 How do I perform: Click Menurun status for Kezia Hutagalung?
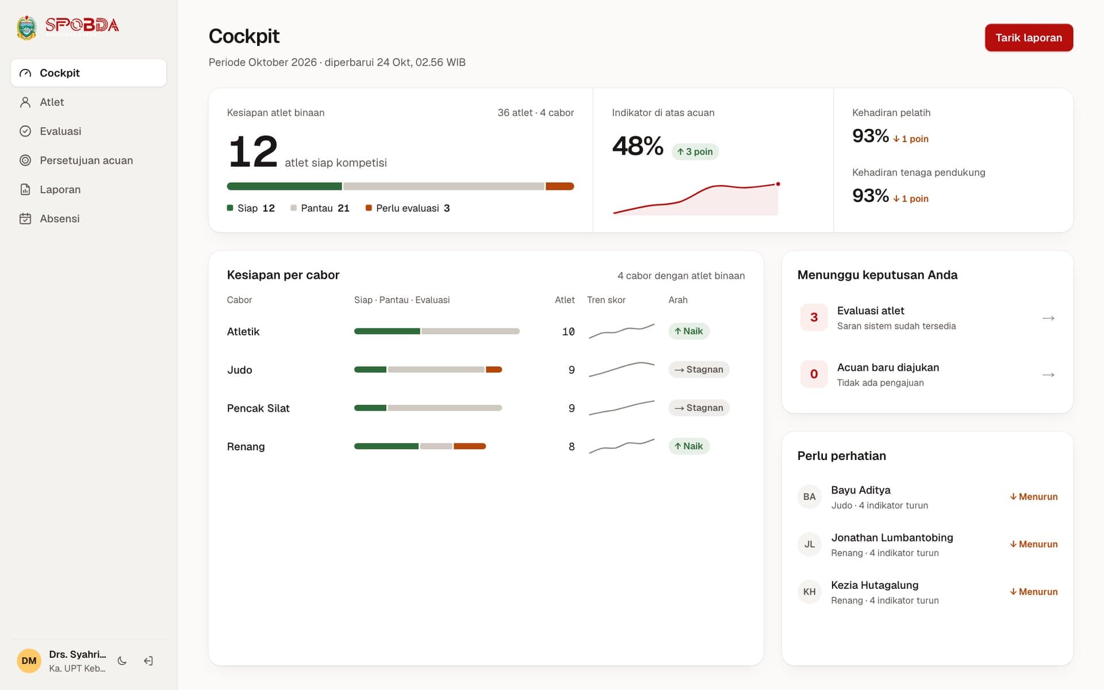(1033, 592)
